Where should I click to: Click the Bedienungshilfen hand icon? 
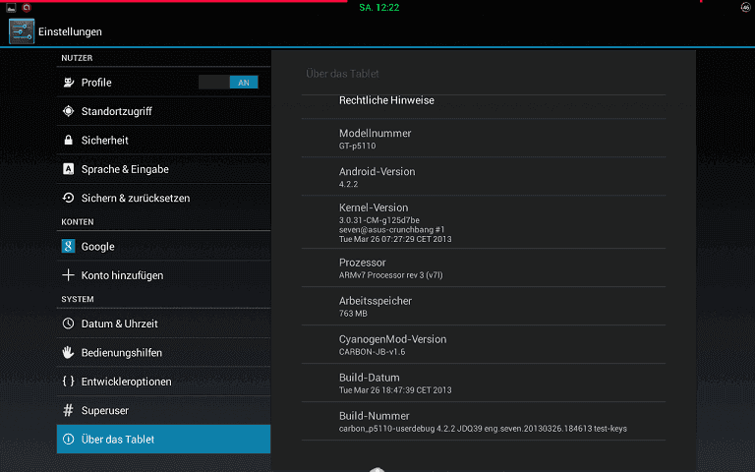(x=69, y=352)
